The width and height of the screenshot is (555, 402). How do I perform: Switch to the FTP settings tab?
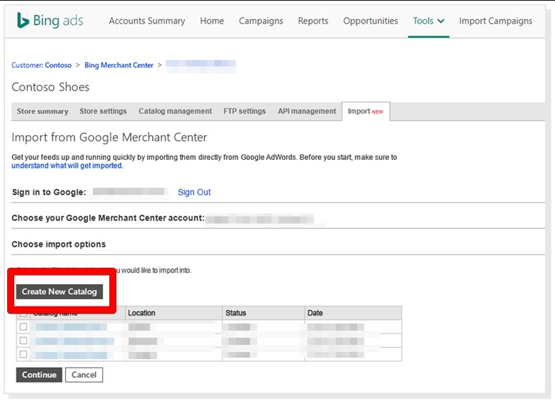pyautogui.click(x=244, y=111)
